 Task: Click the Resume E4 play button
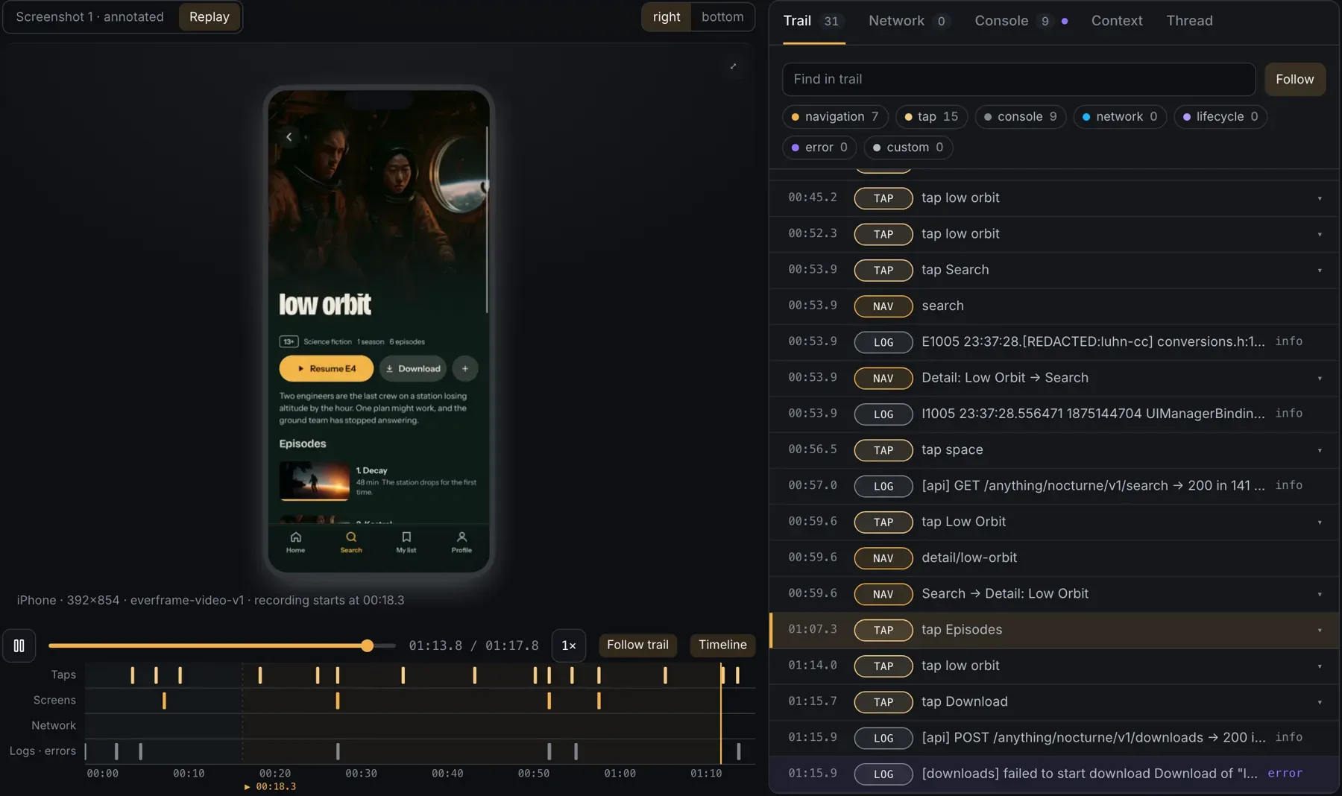(x=327, y=368)
